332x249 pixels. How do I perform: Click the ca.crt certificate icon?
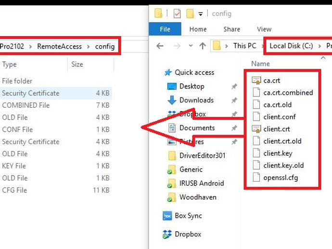click(x=256, y=80)
